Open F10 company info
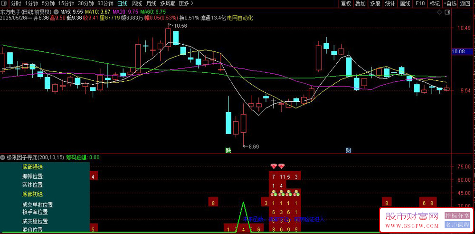The width and height of the screenshot is (475, 234). pyautogui.click(x=420, y=4)
